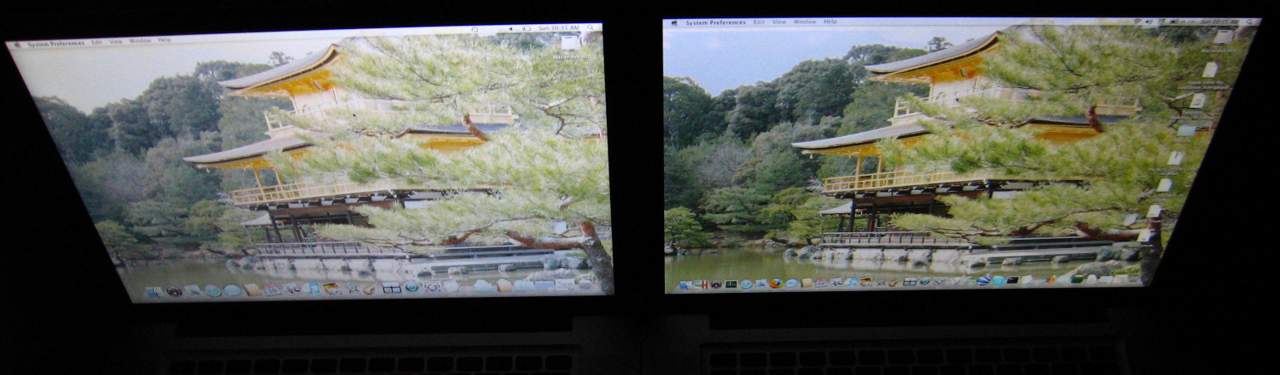Viewport: 1280px width, 375px height.
Task: Open View menu on right laptop
Action: point(779,22)
